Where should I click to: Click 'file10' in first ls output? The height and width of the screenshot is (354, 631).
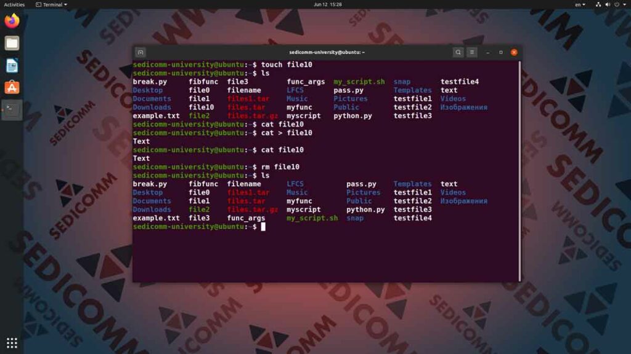(202, 107)
